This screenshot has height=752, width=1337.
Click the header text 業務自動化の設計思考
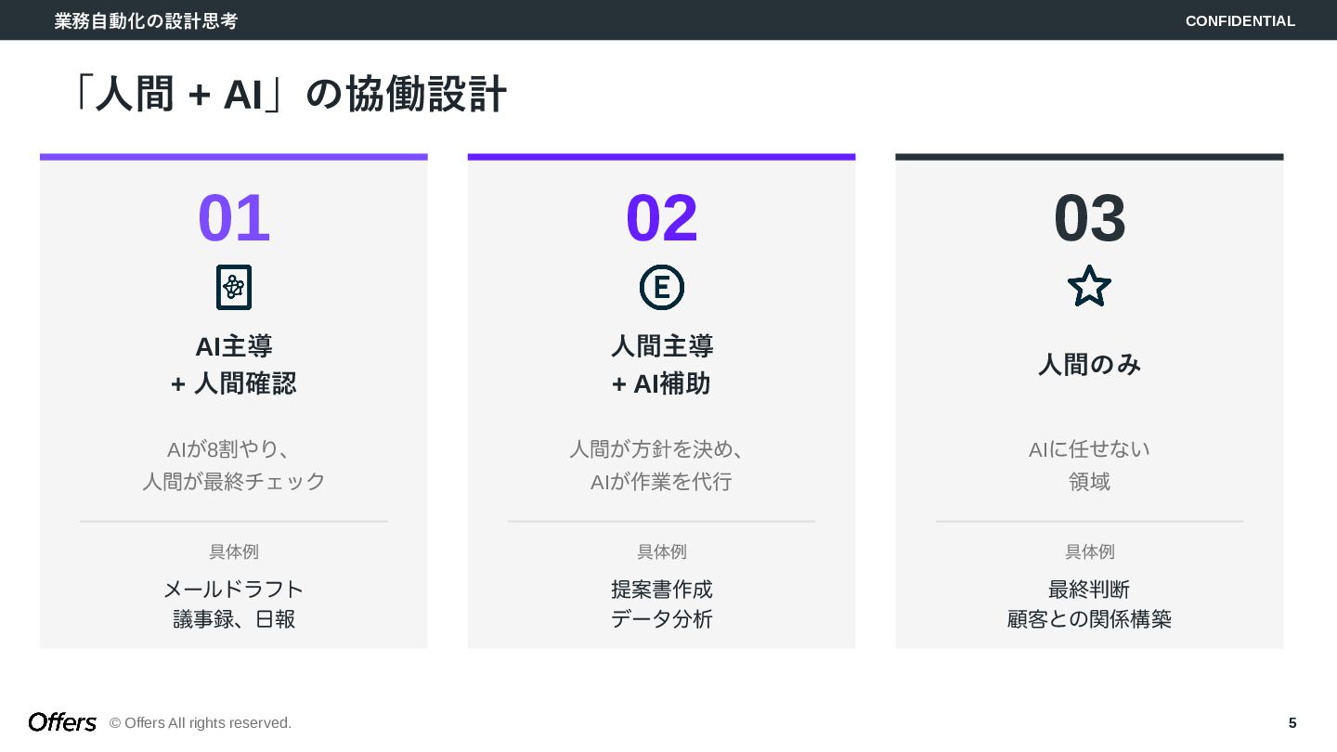point(146,20)
